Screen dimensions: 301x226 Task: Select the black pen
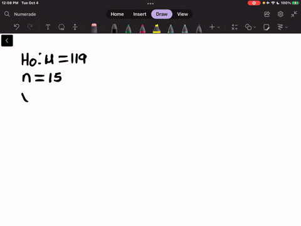[x=114, y=28]
